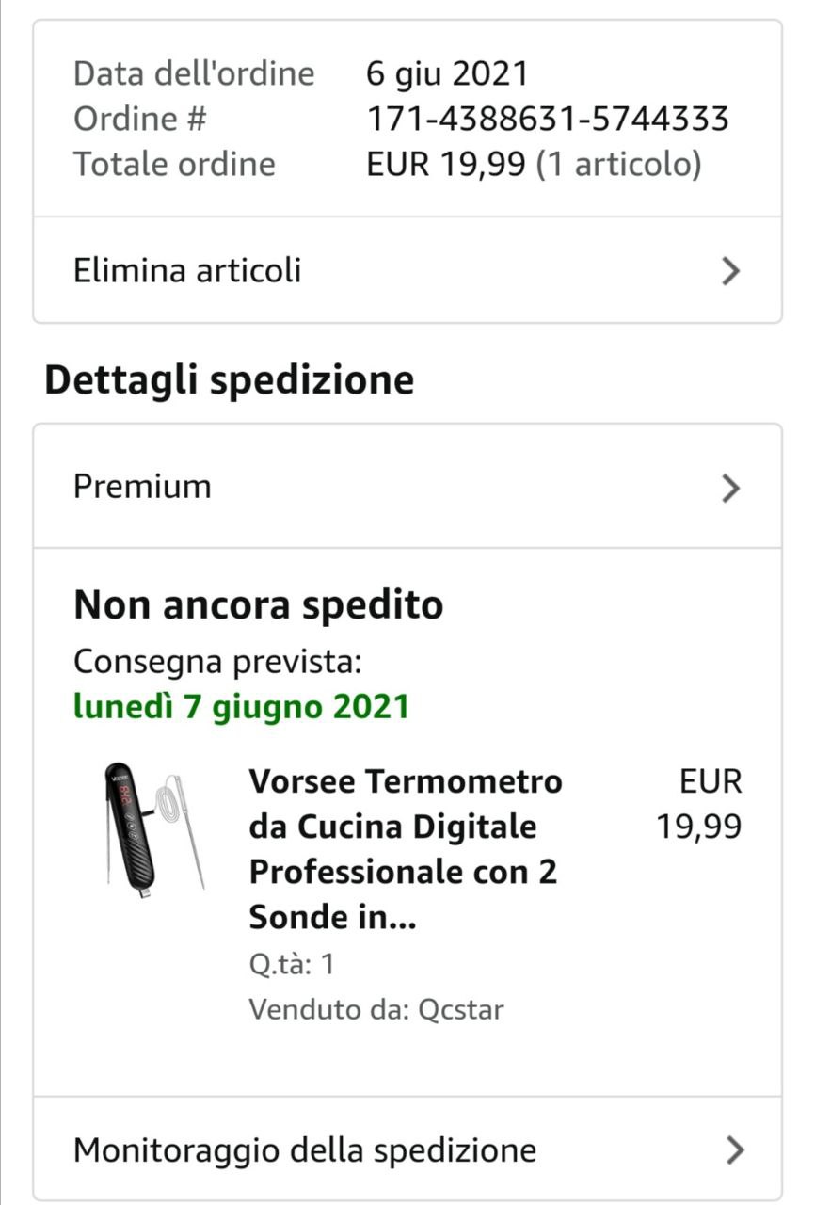This screenshot has height=1205, width=815.
Task: Click the order date 6 giu 2021
Action: point(447,73)
